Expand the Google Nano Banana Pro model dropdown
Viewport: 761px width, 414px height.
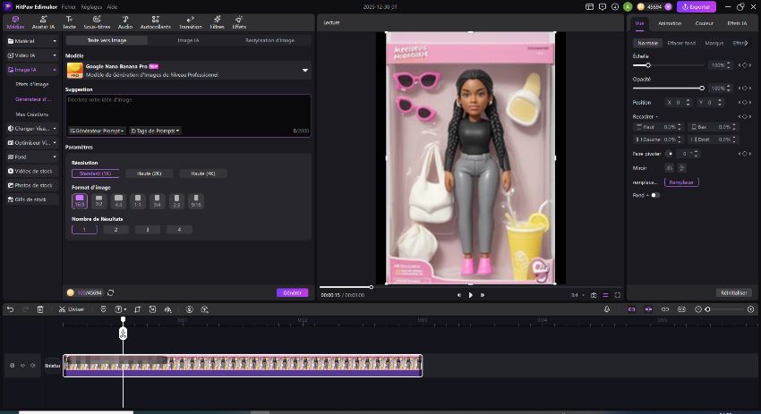304,70
